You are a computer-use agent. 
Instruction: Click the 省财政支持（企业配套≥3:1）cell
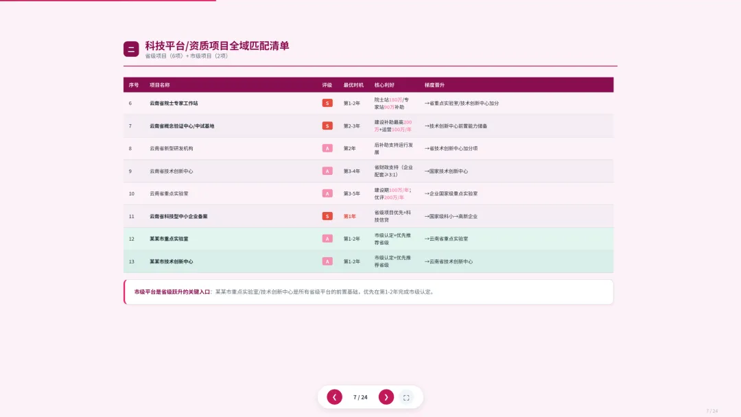click(x=394, y=171)
